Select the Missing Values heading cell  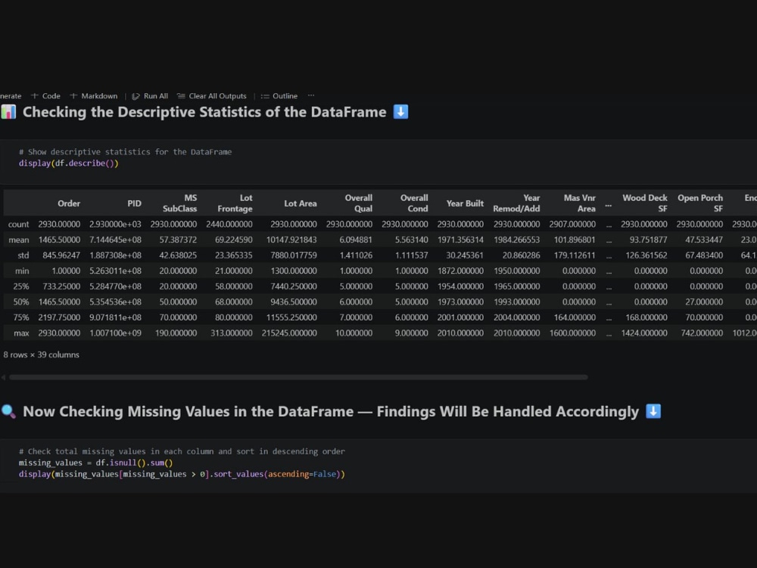331,411
